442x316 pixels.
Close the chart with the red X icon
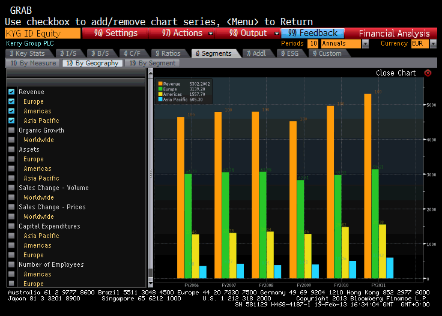(x=428, y=73)
